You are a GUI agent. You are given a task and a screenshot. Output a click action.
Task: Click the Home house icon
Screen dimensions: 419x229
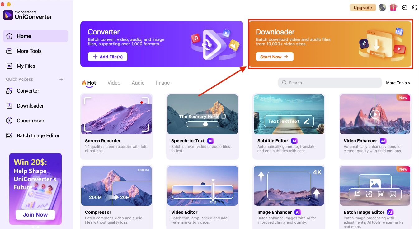coord(10,36)
